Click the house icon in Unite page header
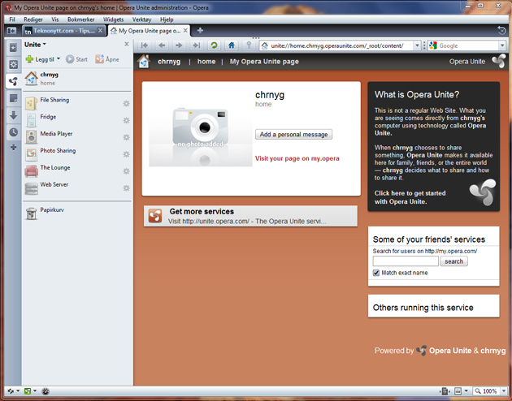512x401 pixels. [144, 62]
